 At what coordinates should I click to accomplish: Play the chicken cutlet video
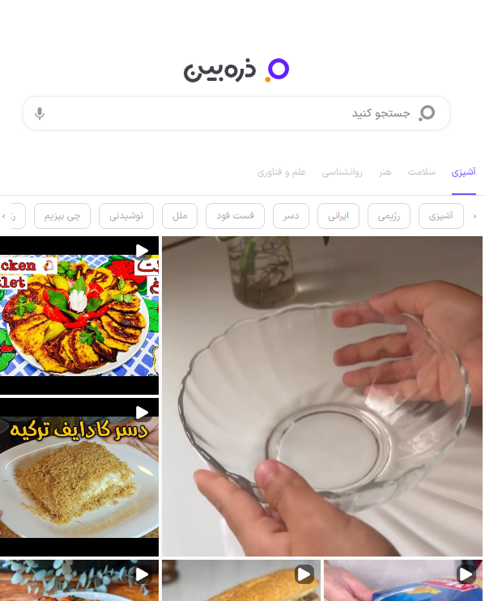[79, 315]
